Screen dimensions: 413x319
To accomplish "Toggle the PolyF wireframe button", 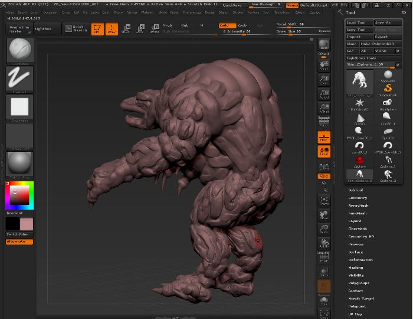I will tap(324, 258).
